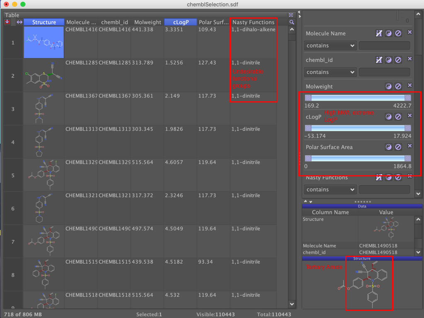This screenshot has width=424, height=318.
Task: Invert the Polar Surface Area filter
Action: 389,147
